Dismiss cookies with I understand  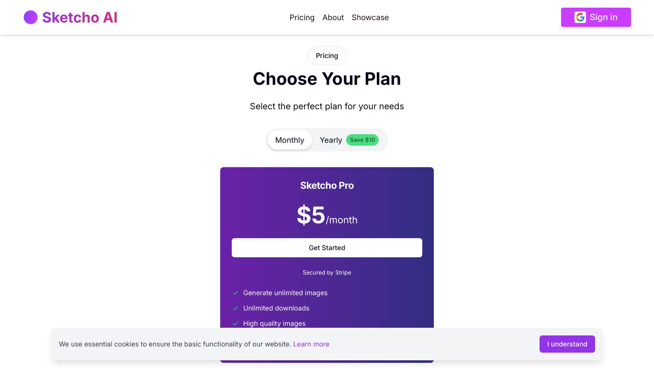(x=567, y=344)
